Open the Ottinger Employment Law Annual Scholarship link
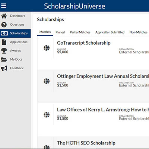This screenshot has width=149, height=149. point(103,76)
